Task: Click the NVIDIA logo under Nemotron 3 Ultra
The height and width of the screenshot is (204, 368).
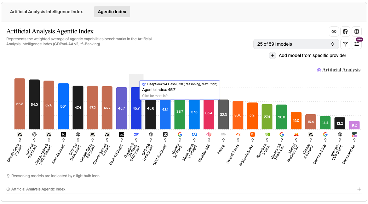Action: pos(267,134)
